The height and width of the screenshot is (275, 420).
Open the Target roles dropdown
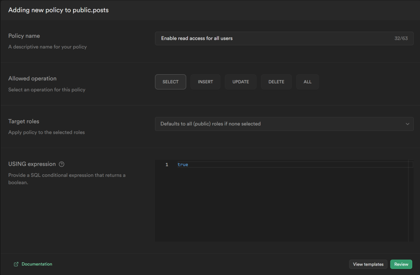[x=284, y=124]
